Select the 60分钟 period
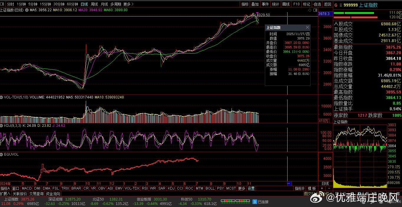 click(x=73, y=4)
